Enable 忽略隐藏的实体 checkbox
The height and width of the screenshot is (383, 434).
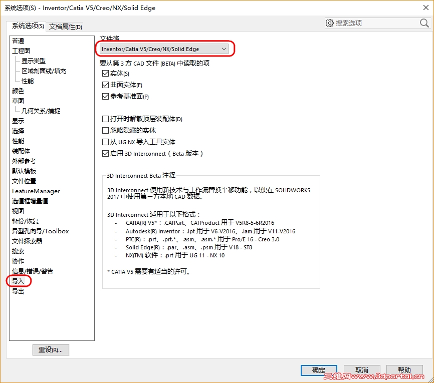pos(105,131)
